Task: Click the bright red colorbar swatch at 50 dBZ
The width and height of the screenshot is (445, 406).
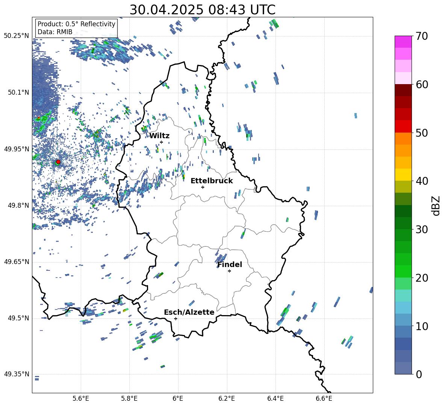Action: tap(403, 127)
